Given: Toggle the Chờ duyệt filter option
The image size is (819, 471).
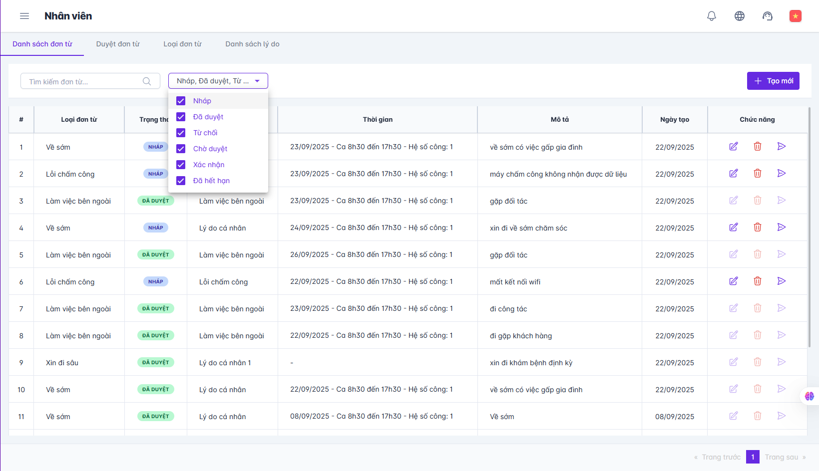Looking at the screenshot, I should tap(181, 149).
